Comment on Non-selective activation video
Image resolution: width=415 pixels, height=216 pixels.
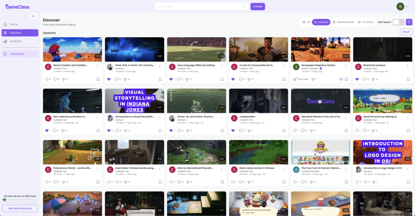point(55,131)
